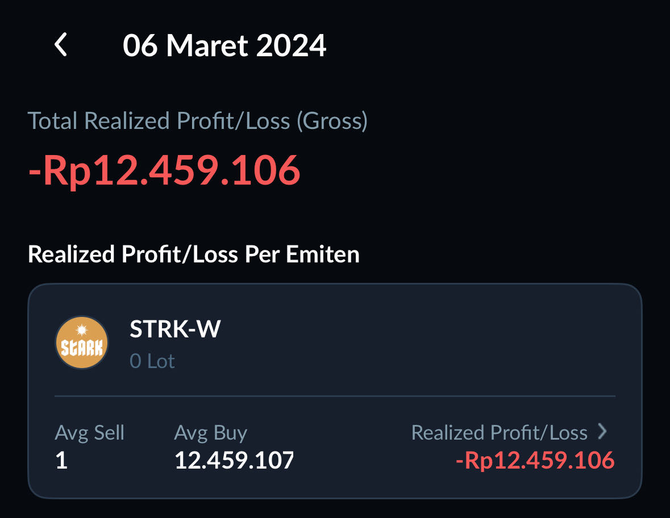
Task: Tap the Avg Buy value 12.459.107
Action: (234, 460)
